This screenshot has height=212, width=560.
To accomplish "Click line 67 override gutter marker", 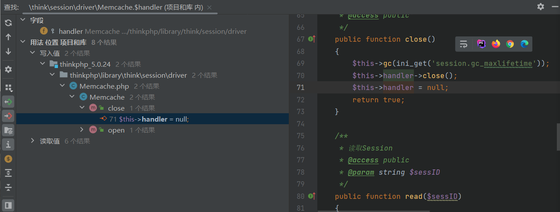I will [312, 39].
